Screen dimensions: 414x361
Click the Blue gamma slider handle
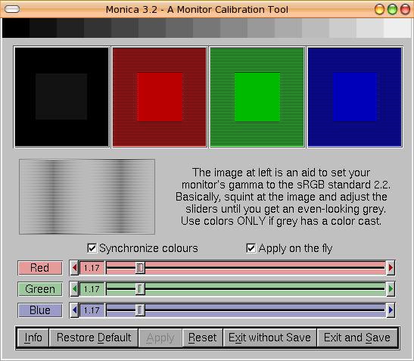tap(140, 310)
